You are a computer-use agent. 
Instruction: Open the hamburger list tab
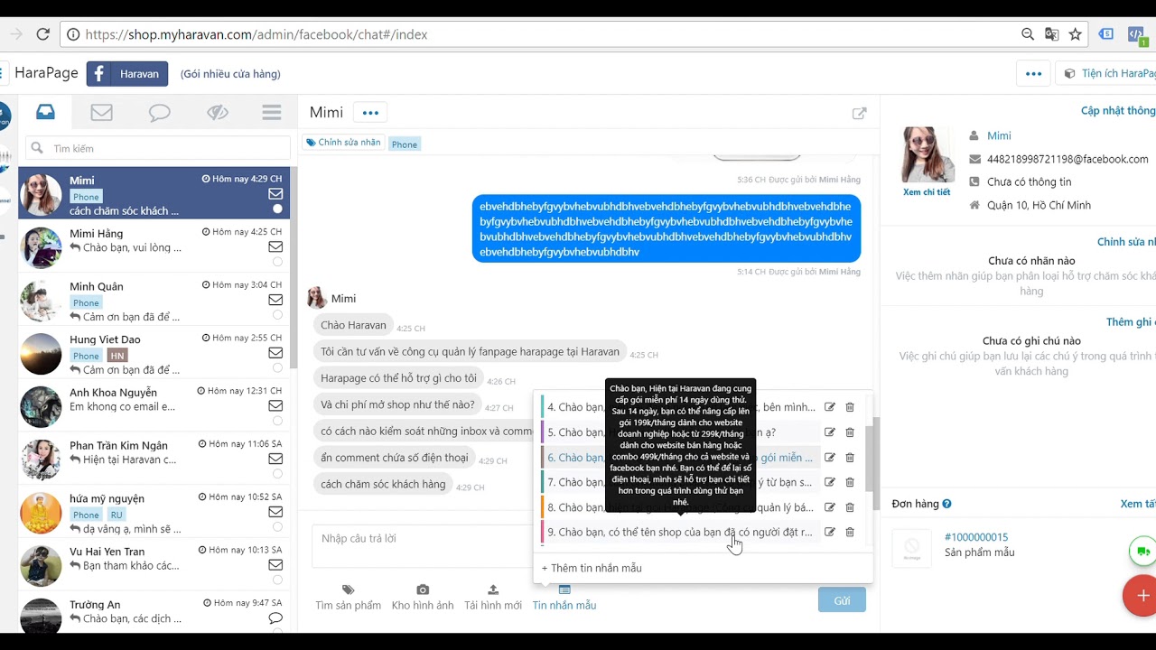point(272,112)
